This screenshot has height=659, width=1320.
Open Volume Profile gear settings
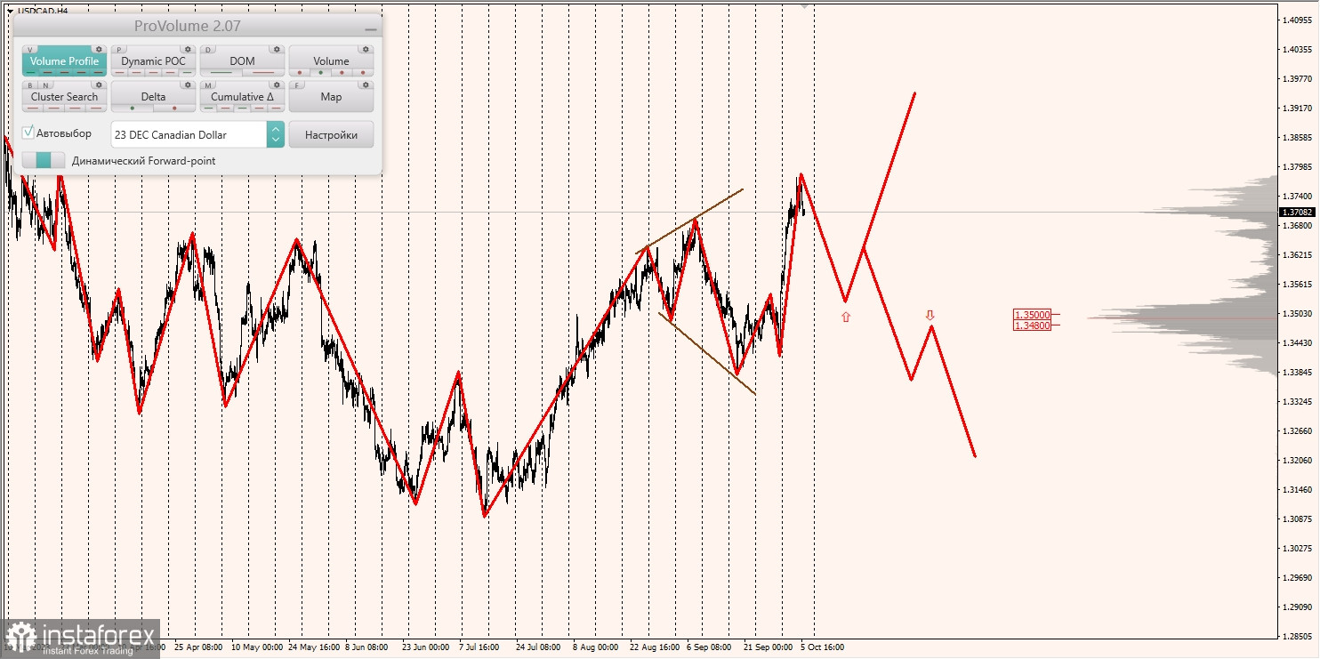pos(99,49)
